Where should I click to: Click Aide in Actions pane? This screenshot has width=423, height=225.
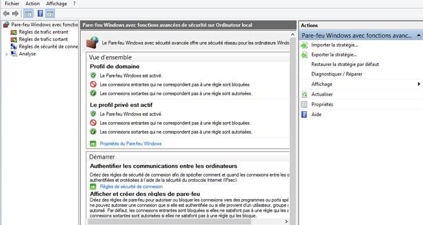[x=316, y=115]
